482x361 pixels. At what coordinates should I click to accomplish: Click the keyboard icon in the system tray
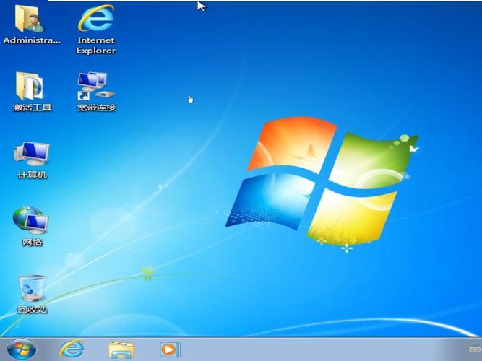(474, 349)
